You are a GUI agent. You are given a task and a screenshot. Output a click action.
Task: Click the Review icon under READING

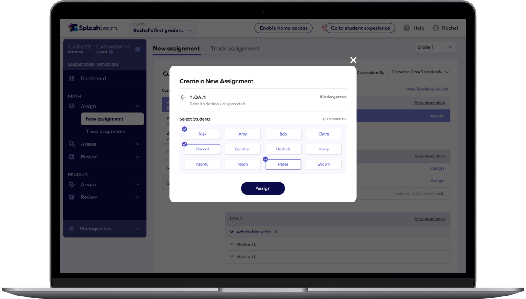click(71, 197)
